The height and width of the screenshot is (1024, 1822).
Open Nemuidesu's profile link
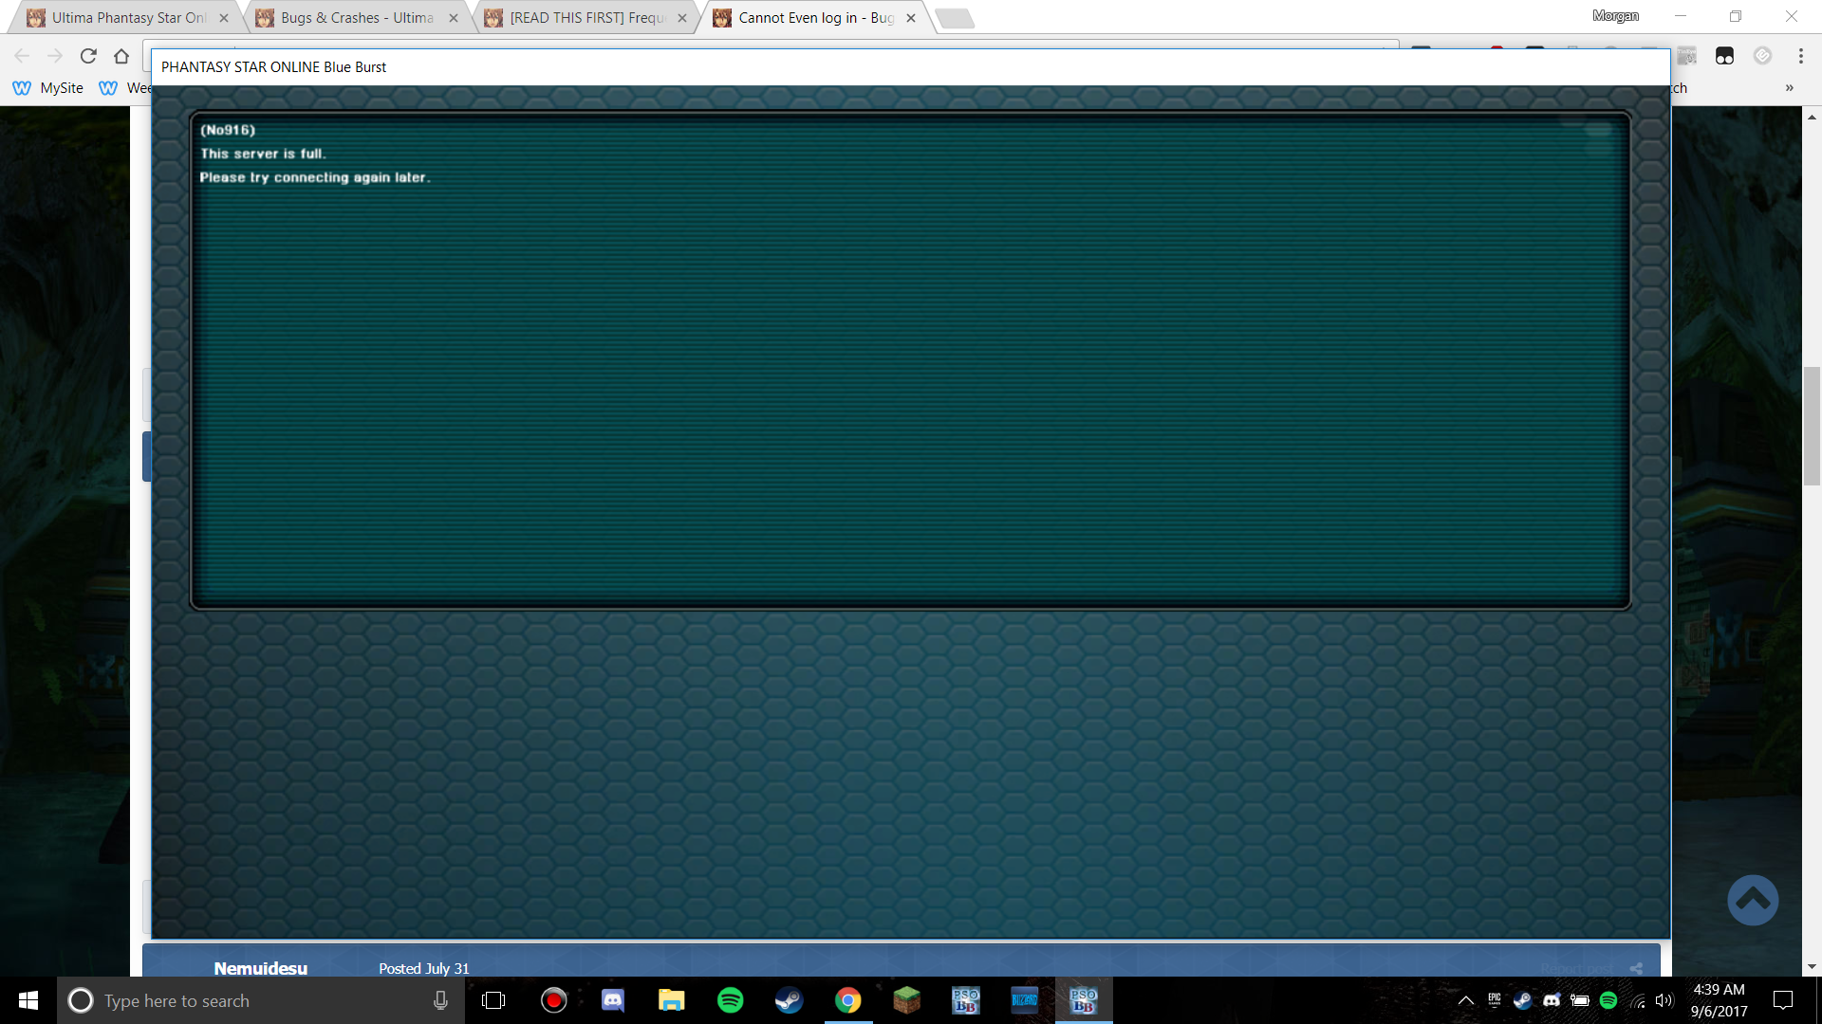(x=261, y=968)
